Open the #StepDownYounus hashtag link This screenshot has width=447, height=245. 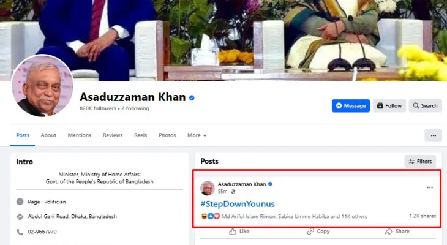[x=238, y=204]
